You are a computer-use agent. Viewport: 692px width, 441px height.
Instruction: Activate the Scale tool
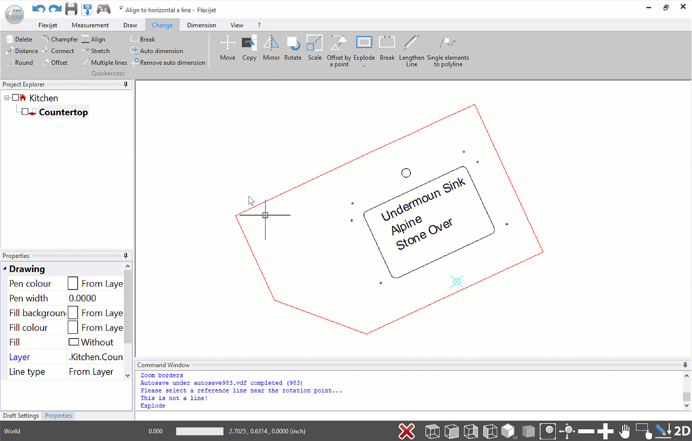click(315, 47)
